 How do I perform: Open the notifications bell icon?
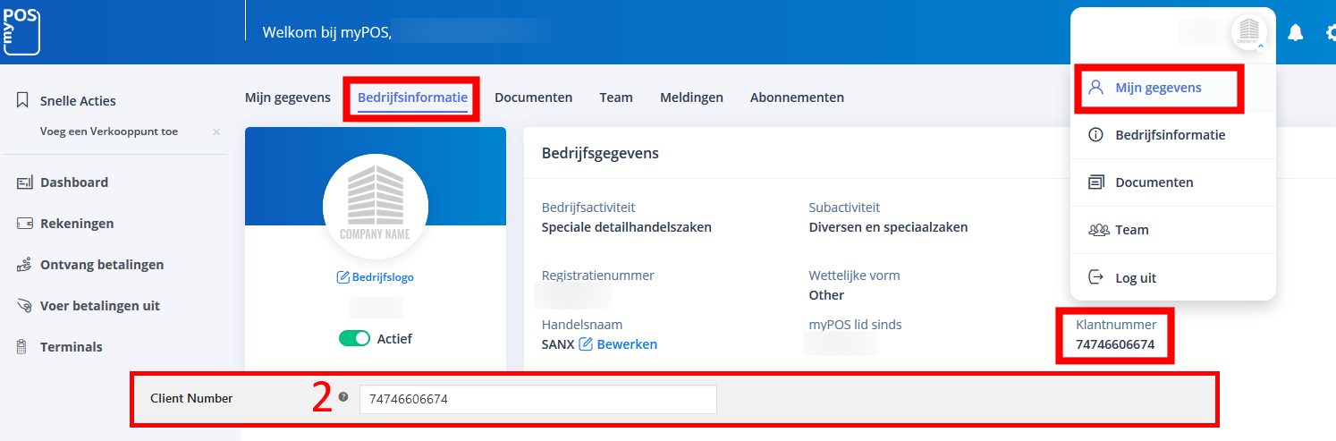tap(1295, 33)
